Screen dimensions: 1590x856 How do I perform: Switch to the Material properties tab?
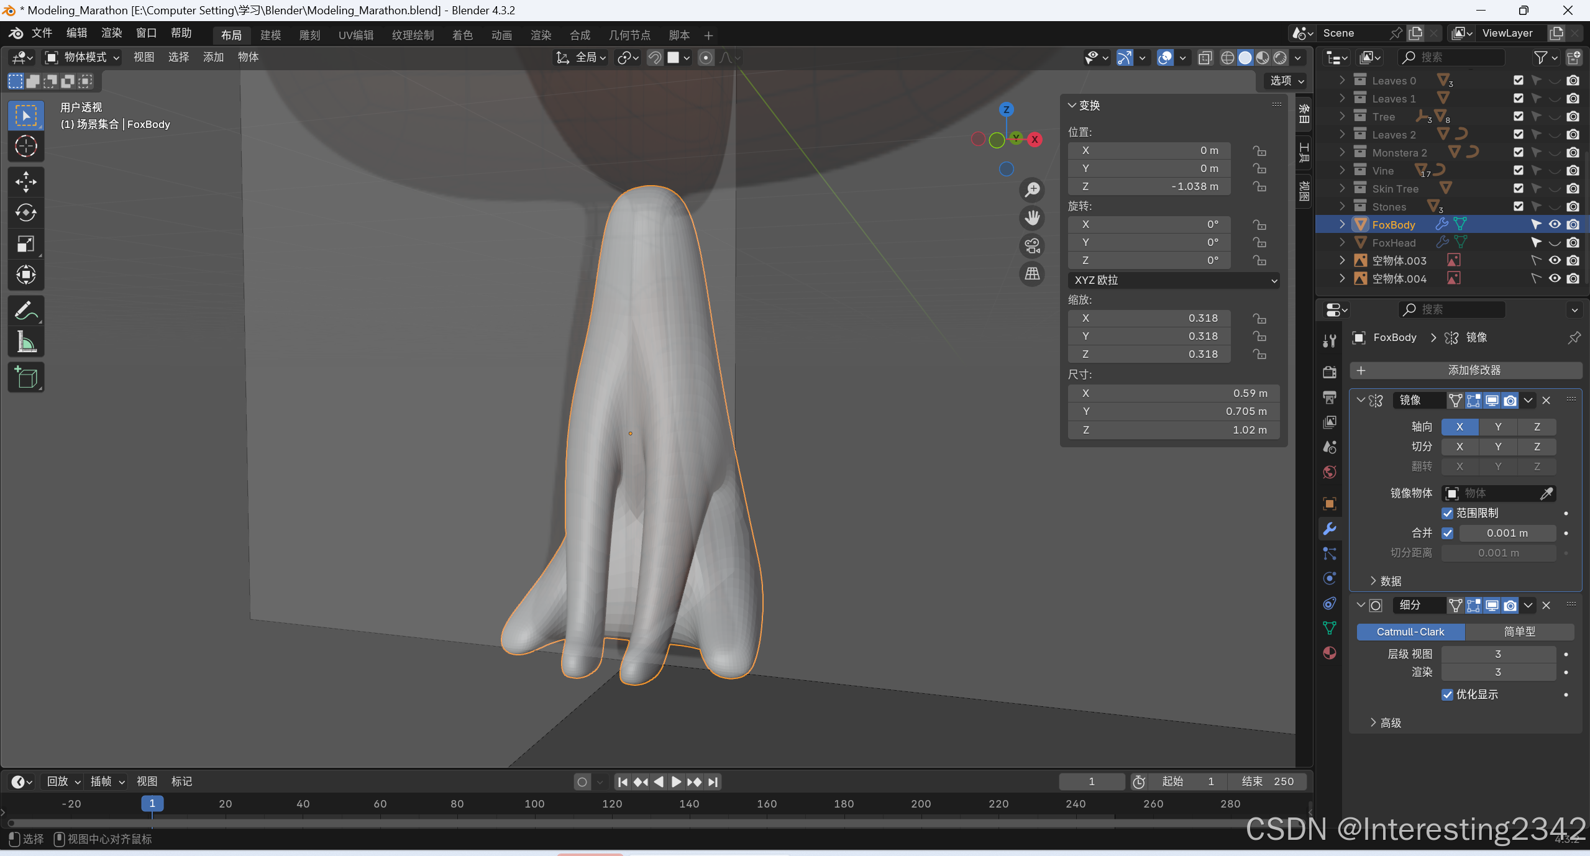coord(1329,653)
